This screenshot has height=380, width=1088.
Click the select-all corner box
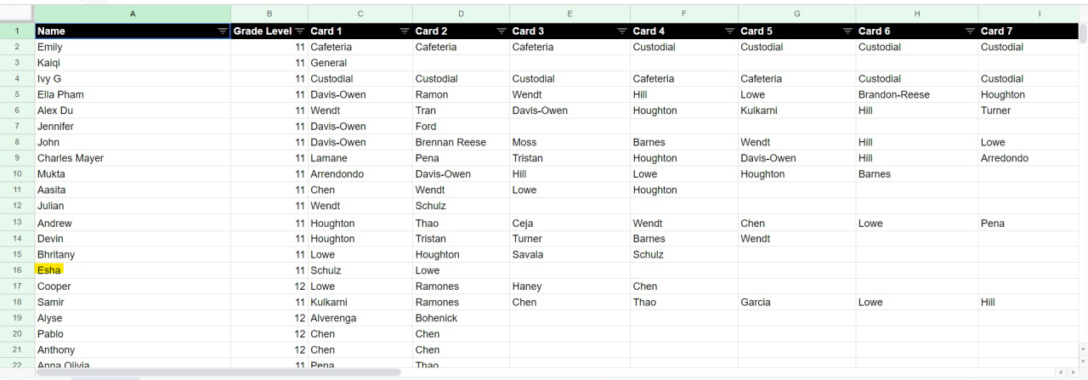[16, 14]
